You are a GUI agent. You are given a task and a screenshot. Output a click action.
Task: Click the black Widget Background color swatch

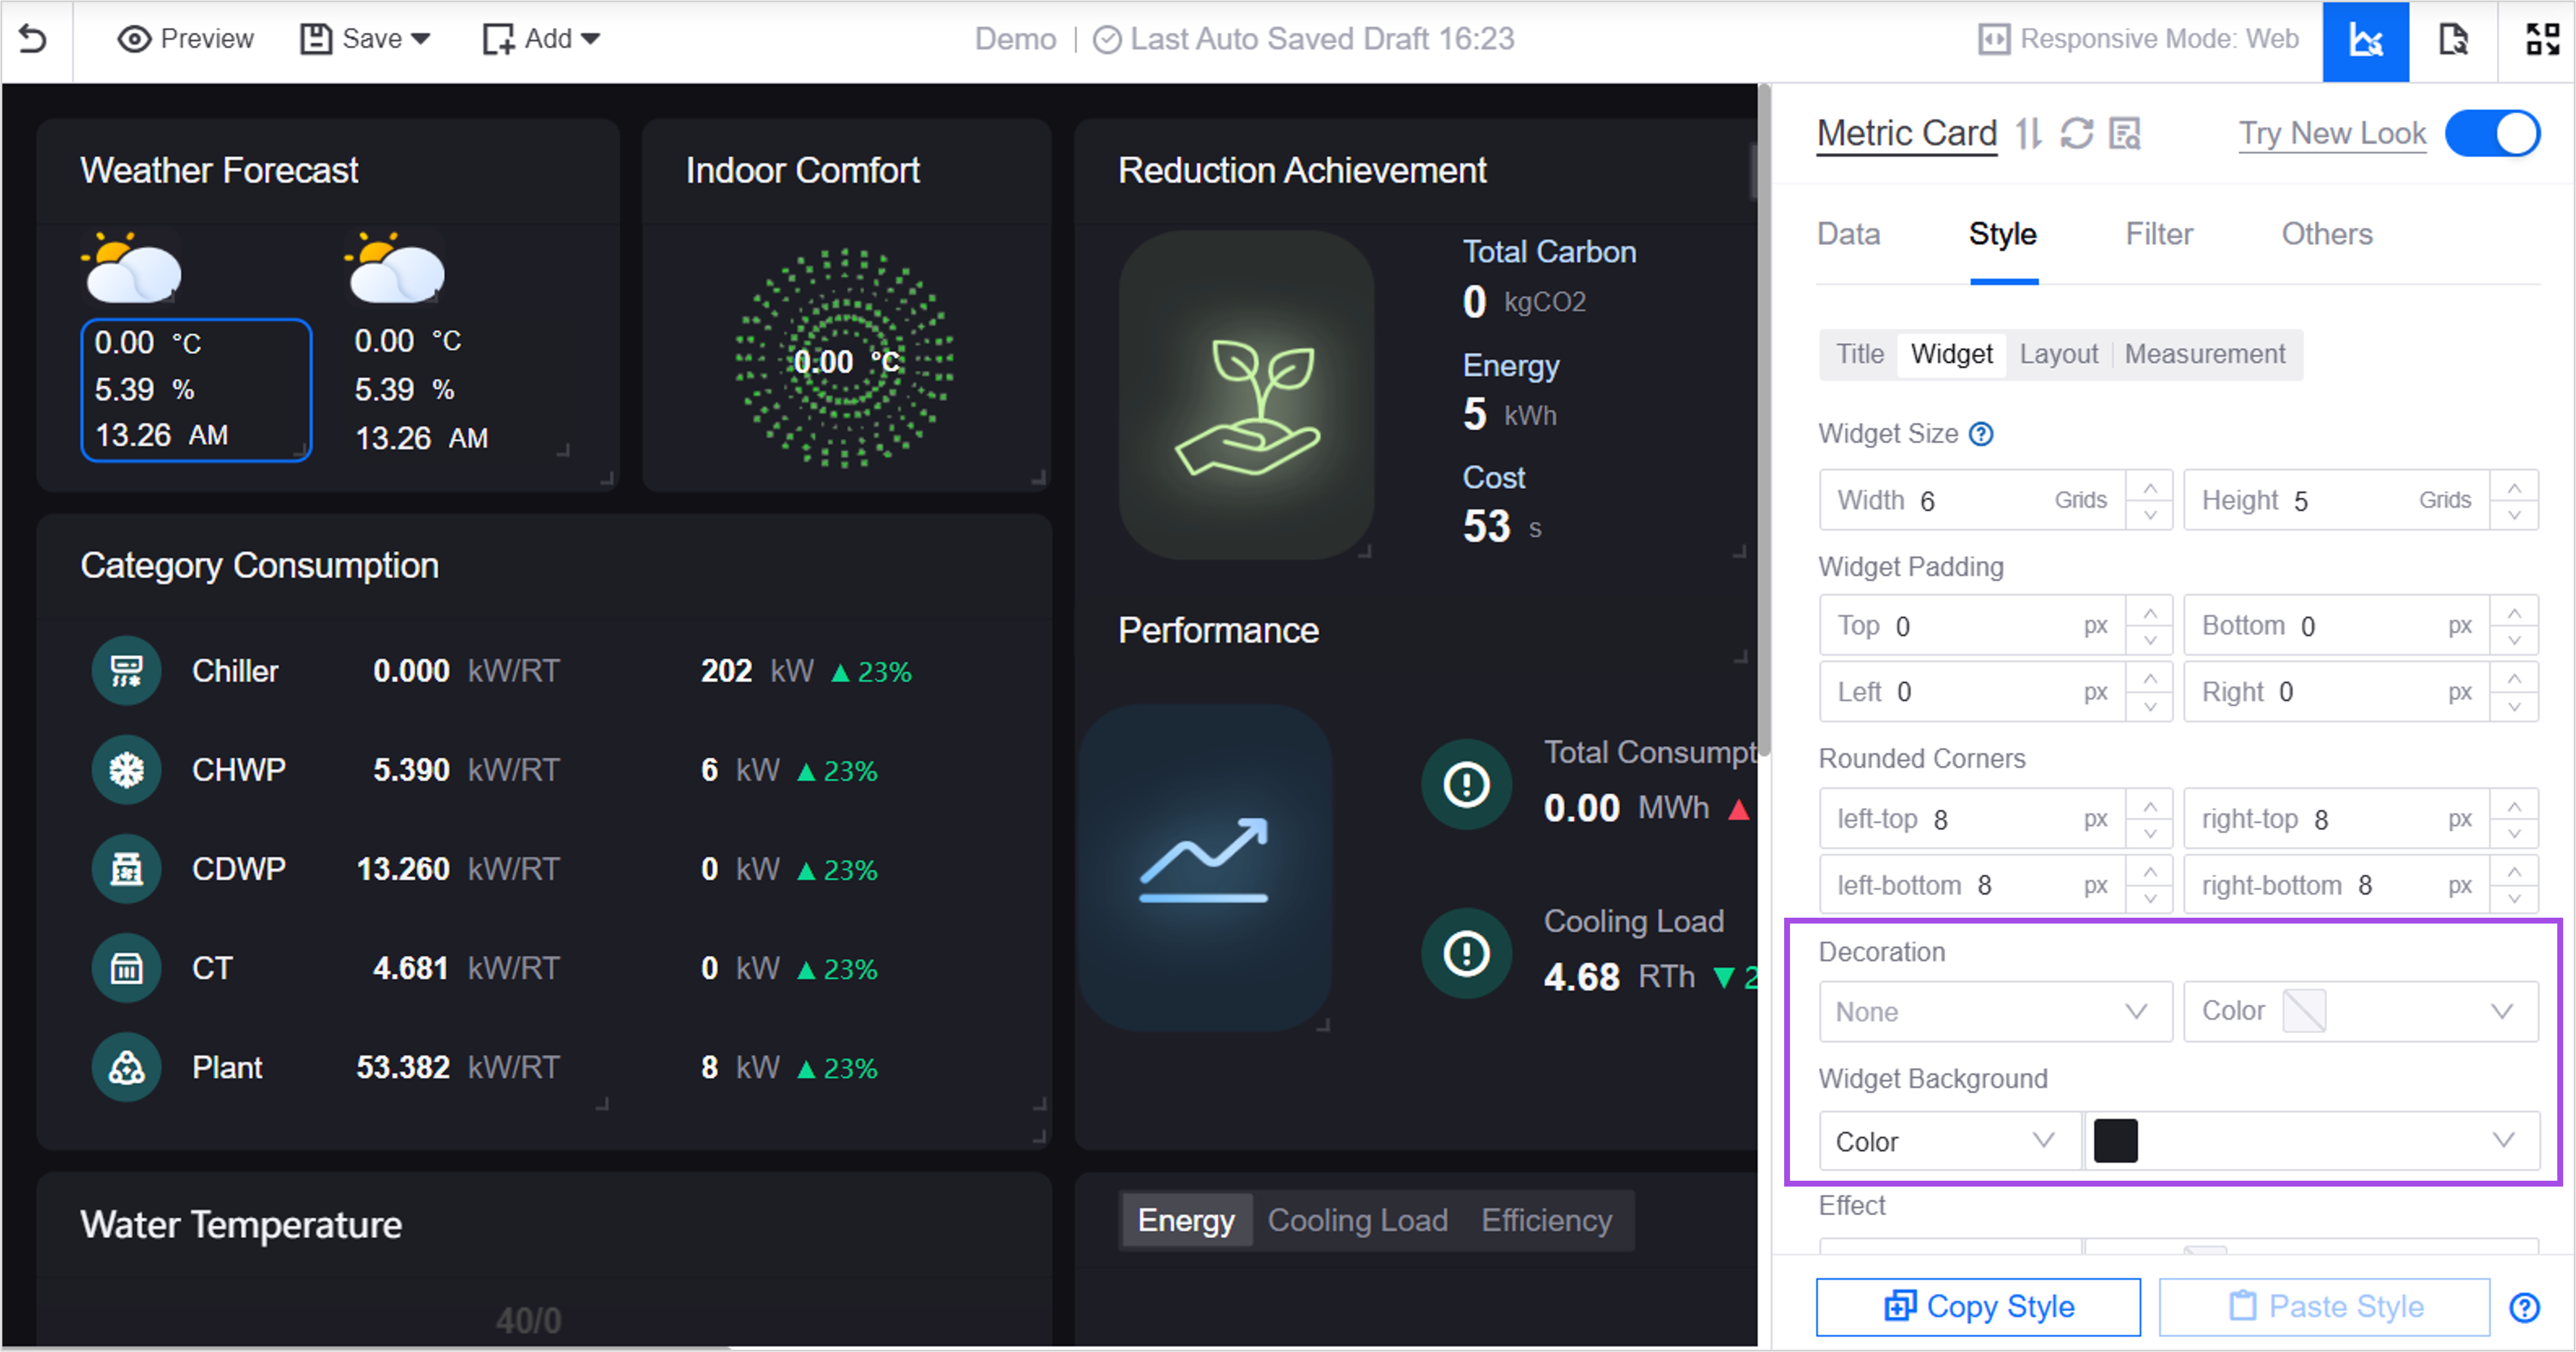pos(2115,1141)
